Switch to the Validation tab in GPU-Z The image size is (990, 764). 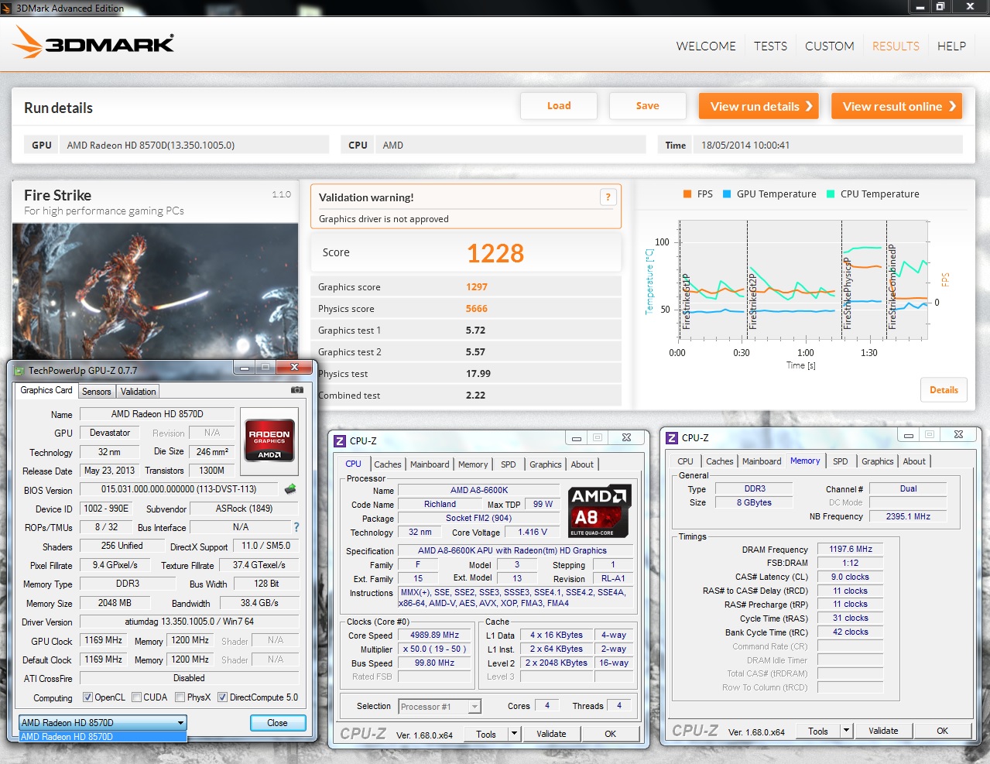tap(139, 392)
